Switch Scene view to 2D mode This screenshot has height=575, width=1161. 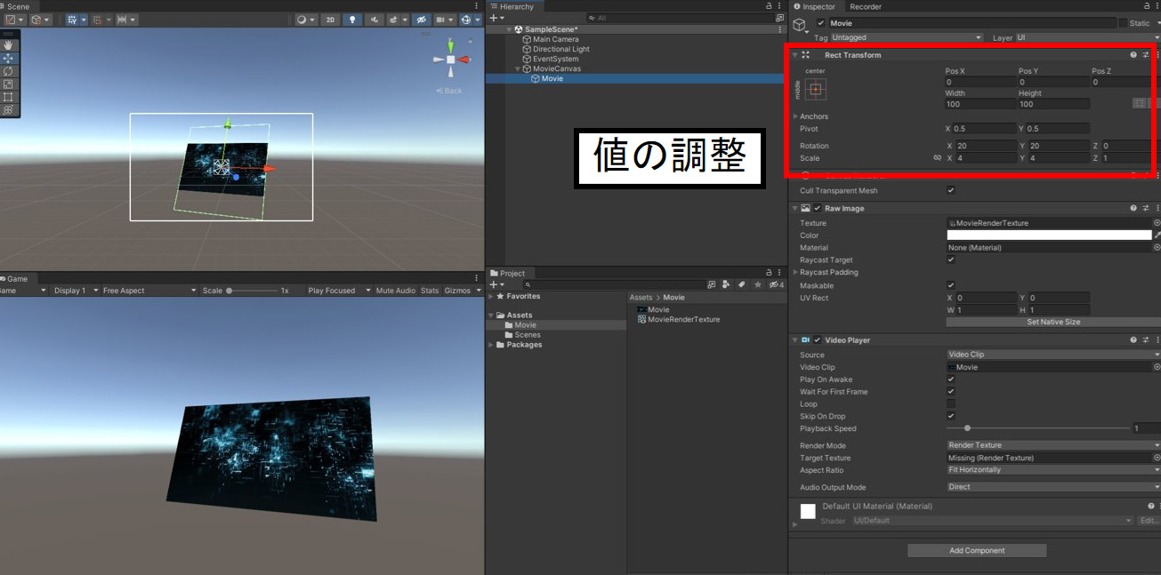(330, 20)
